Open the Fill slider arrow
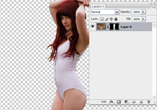This screenshot has height=110, width=157. pyautogui.click(x=144, y=19)
